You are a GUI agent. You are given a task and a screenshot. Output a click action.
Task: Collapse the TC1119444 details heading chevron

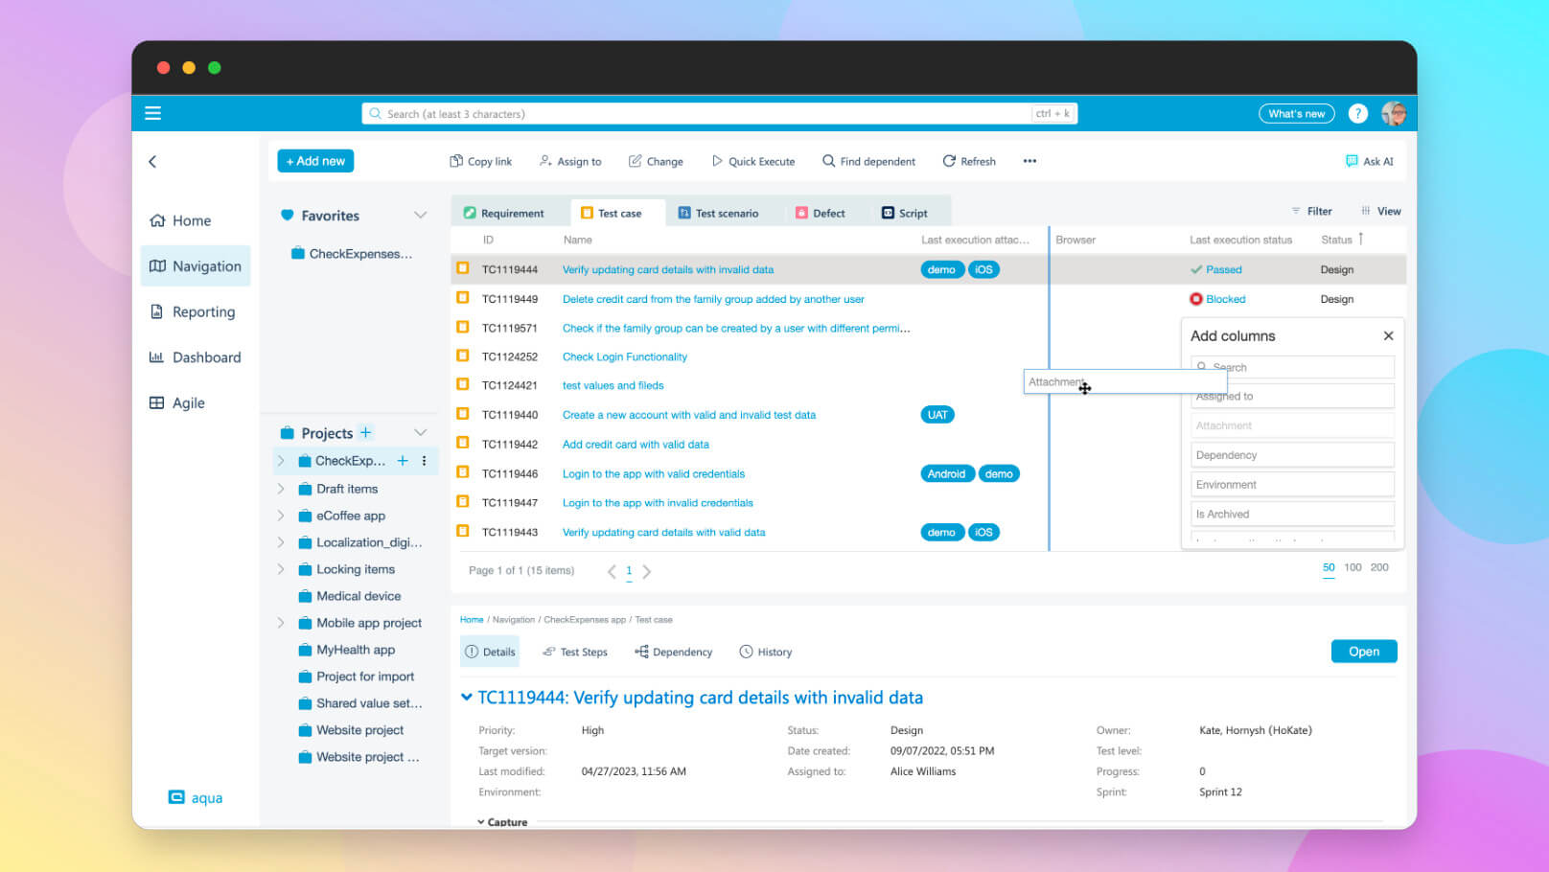pos(467,698)
